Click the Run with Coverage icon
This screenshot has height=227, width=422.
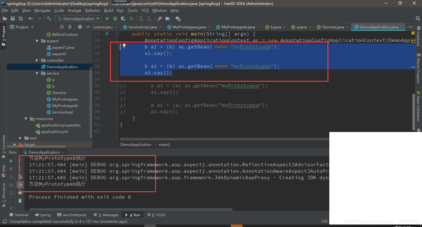pyautogui.click(x=123, y=19)
